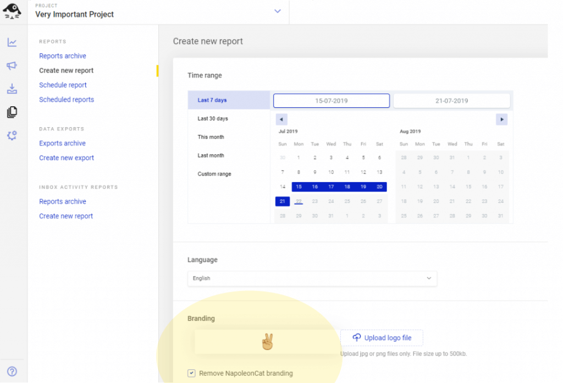Screen dimensions: 563x383
Task: Click the help question mark icon
Action: 12,371
